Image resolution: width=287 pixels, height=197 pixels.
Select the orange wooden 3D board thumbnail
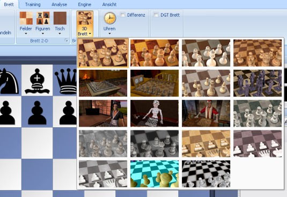click(154, 53)
